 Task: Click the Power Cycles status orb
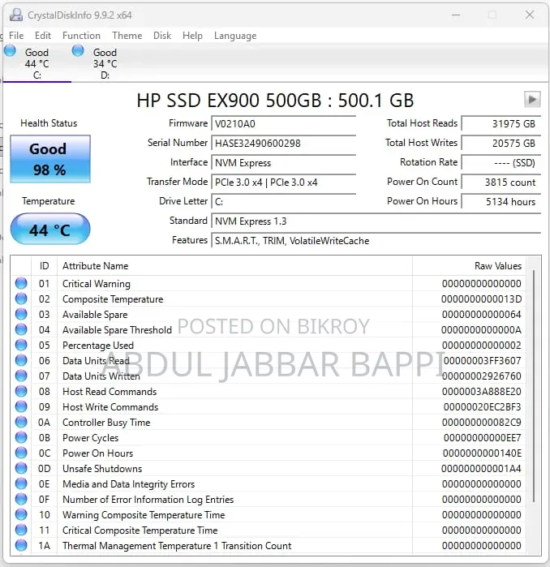pyautogui.click(x=21, y=437)
